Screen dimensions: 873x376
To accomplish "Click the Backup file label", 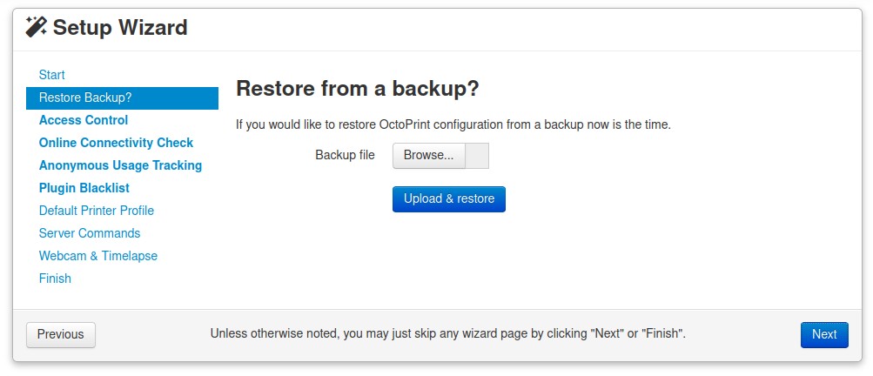I will pyautogui.click(x=345, y=155).
